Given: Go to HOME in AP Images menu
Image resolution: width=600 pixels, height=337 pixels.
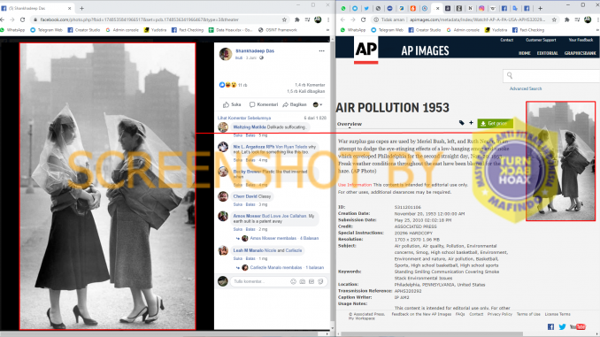Looking at the screenshot, I should pyautogui.click(x=524, y=53).
